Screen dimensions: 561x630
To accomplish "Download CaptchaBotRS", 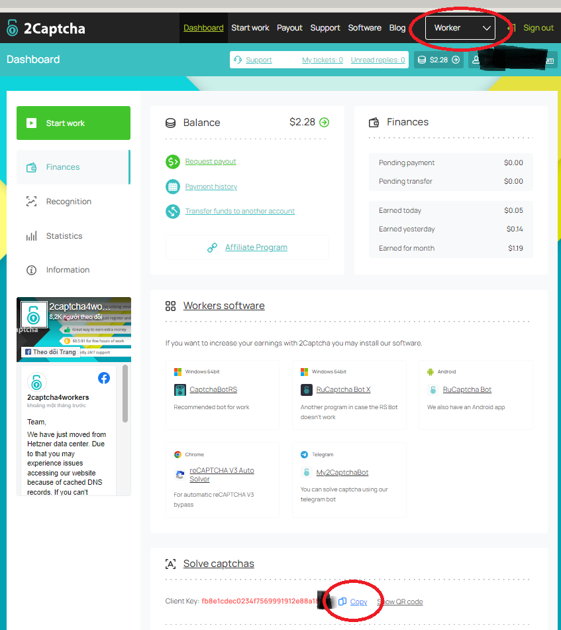I will 213,390.
